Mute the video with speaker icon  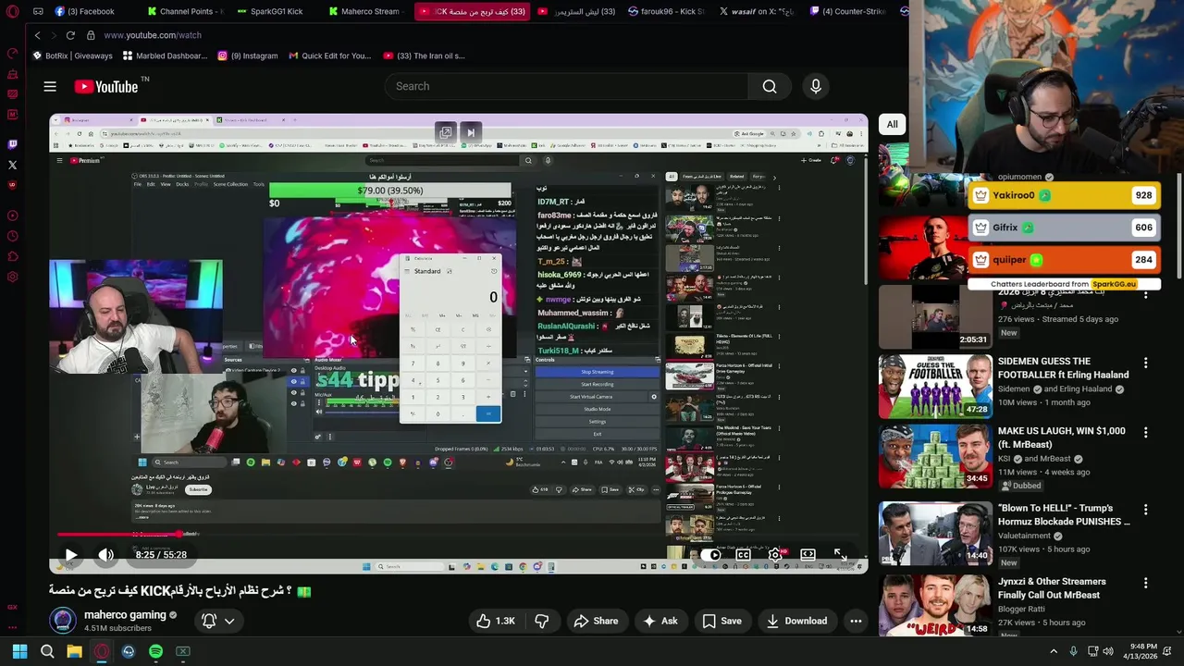point(106,555)
